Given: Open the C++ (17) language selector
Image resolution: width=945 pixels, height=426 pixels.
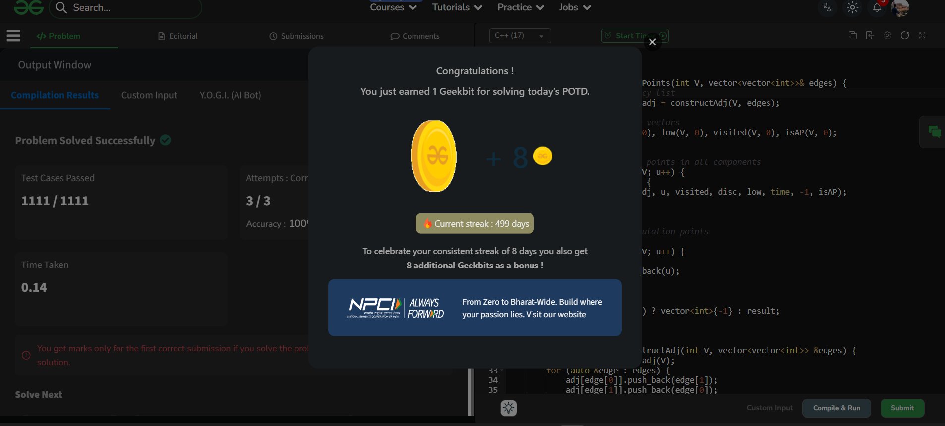Looking at the screenshot, I should pos(520,36).
